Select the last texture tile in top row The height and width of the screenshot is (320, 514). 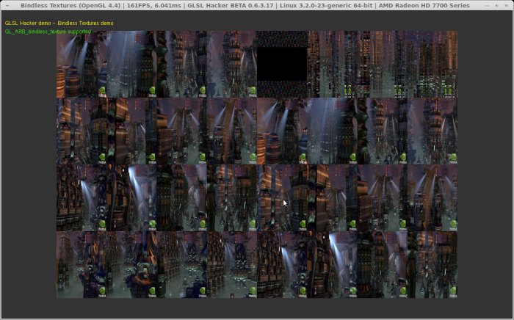pyautogui.click(x=432, y=64)
